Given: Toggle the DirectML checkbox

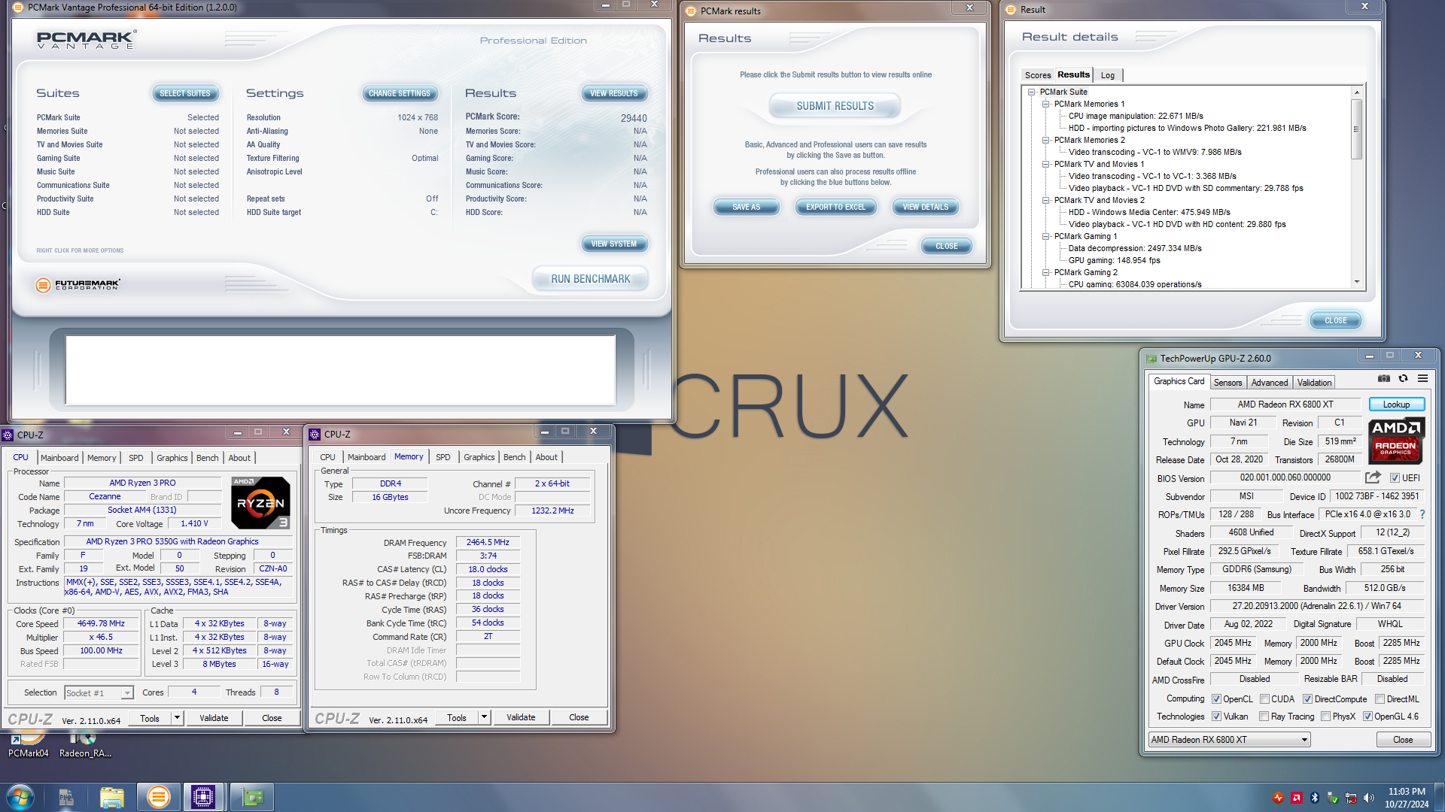Looking at the screenshot, I should 1380,699.
